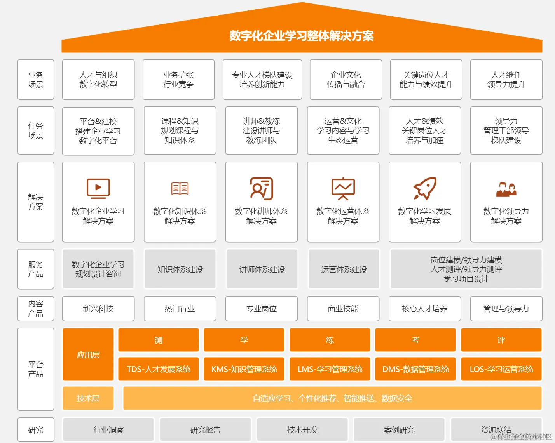Select the 新兴科技 content box

point(98,309)
